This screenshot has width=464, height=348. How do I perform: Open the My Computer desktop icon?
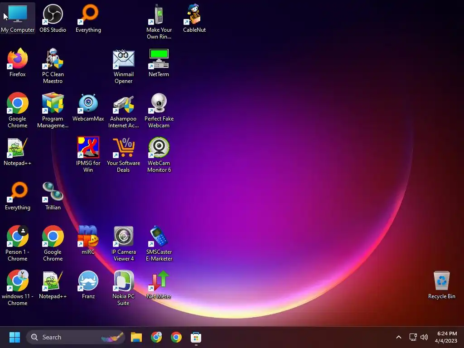(18, 18)
